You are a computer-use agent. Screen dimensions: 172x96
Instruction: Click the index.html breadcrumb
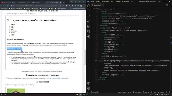[x=96, y=8]
